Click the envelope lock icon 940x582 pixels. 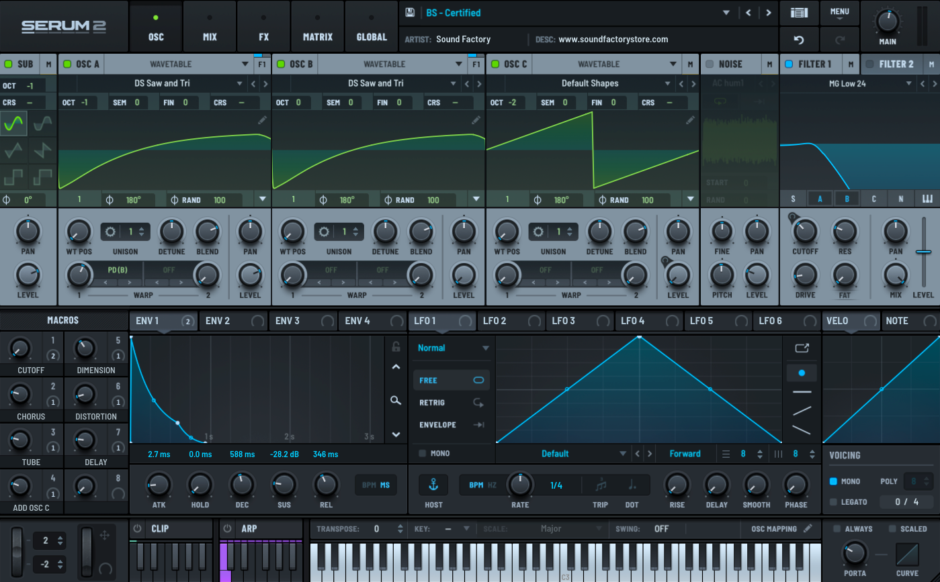point(396,346)
